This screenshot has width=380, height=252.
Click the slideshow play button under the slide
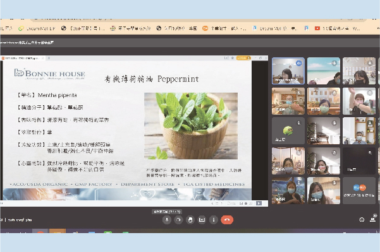(x=259, y=203)
